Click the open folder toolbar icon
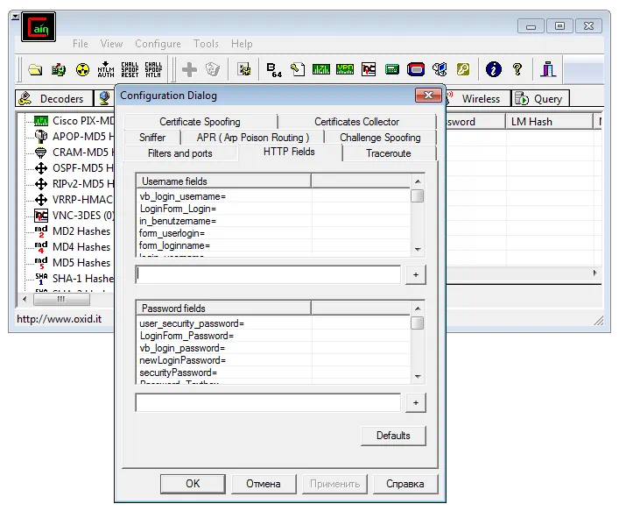619x511 pixels. click(35, 69)
